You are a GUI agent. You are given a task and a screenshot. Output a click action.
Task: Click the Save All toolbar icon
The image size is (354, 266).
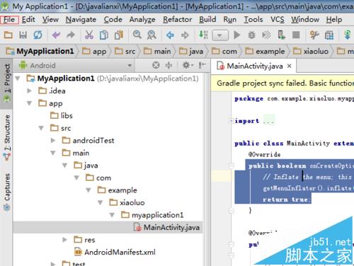click(23, 35)
